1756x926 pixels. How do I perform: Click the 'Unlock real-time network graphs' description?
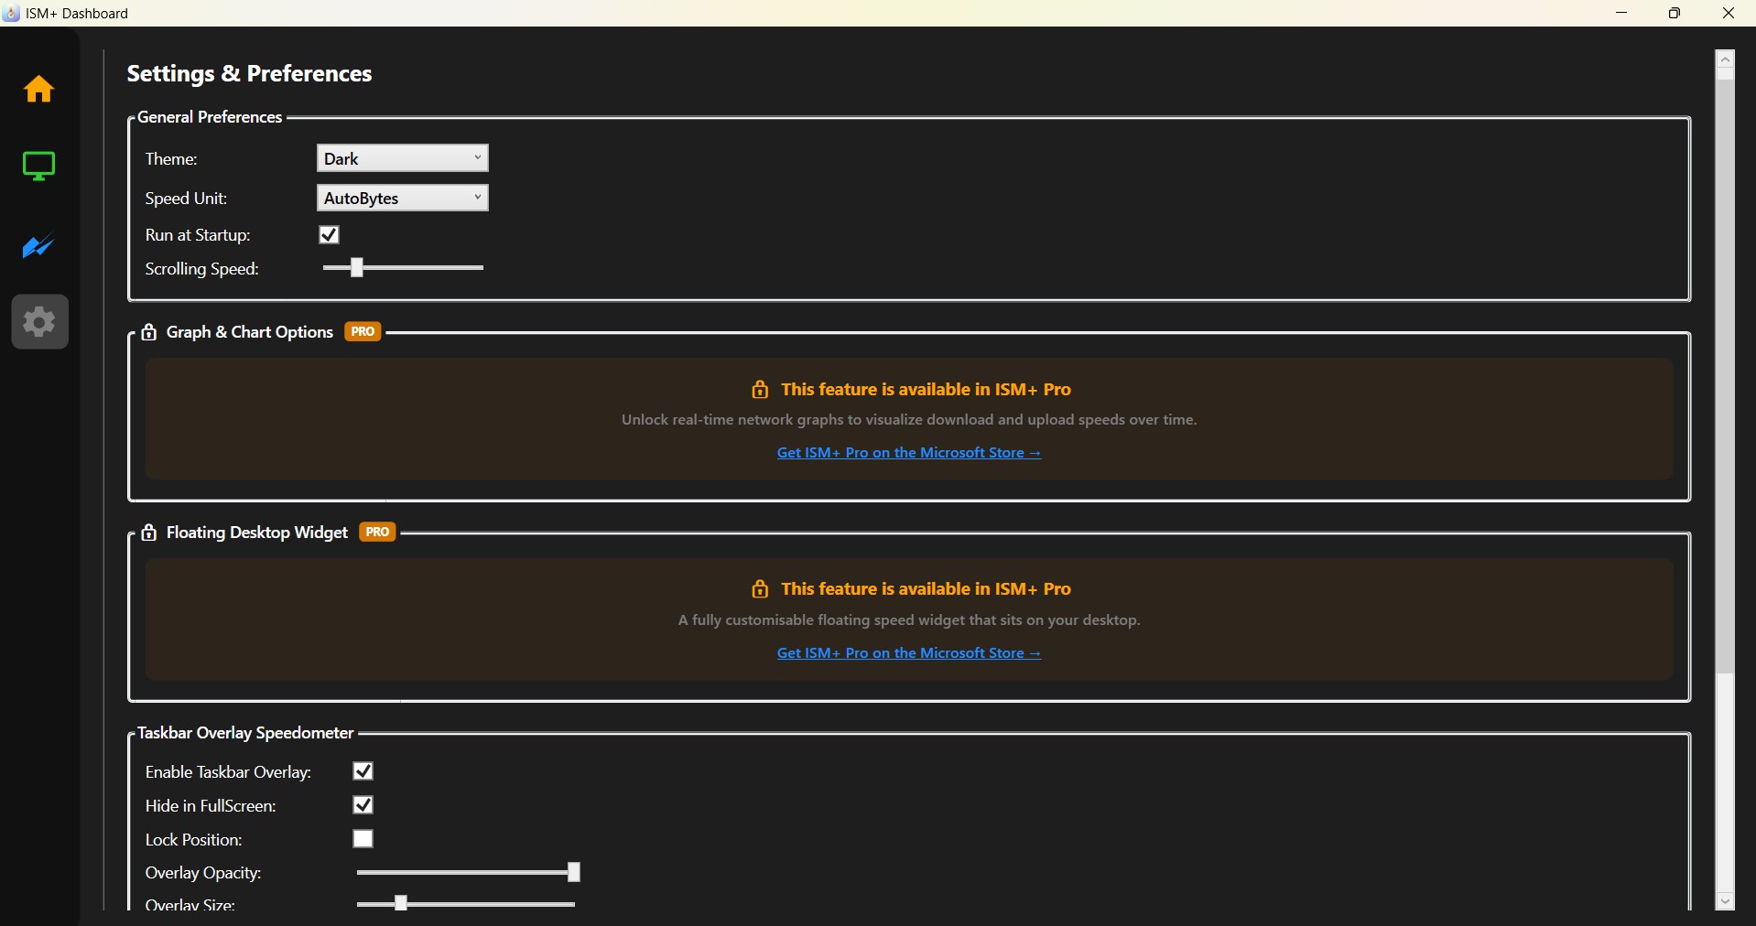pyautogui.click(x=909, y=420)
